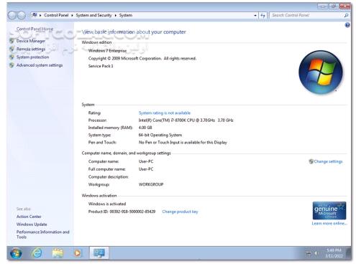Expand the arrow before Control Panel breadcrumb

40,15
